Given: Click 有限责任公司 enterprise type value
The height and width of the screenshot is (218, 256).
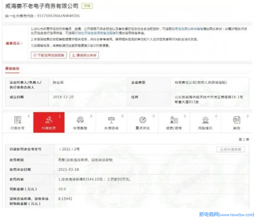Looking at the screenshot, I should pos(201,82).
